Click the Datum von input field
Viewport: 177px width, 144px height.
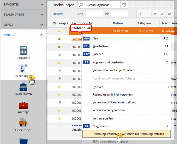pyautogui.click(x=94, y=14)
